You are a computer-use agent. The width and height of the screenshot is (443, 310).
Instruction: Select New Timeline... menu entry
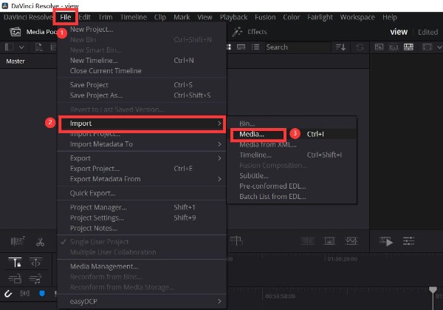click(x=142, y=61)
